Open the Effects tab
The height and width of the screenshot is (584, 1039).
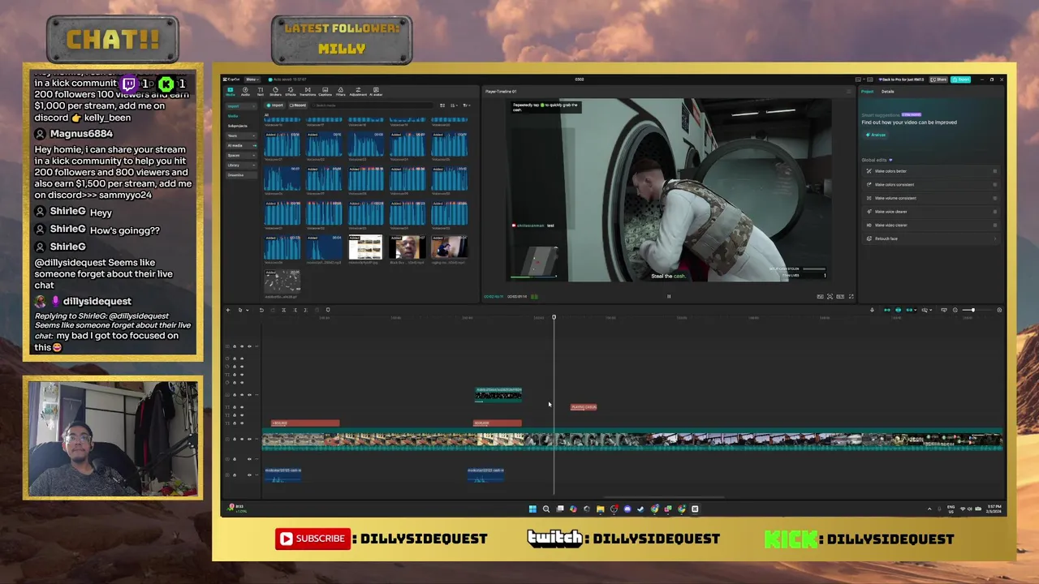coord(291,92)
